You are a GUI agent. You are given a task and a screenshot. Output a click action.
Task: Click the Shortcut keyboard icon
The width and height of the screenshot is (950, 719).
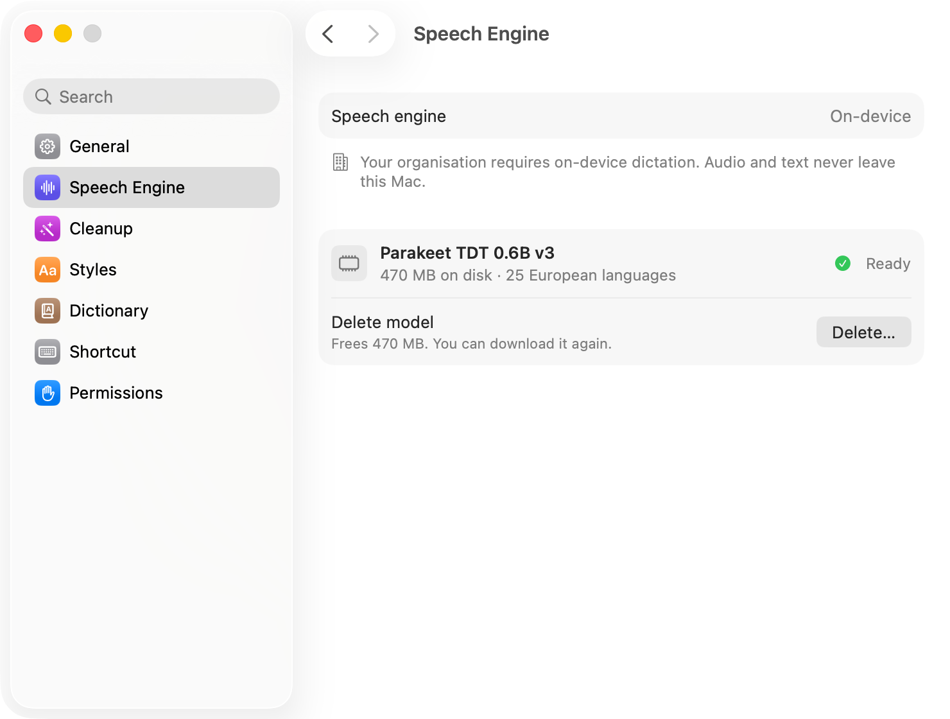47,352
